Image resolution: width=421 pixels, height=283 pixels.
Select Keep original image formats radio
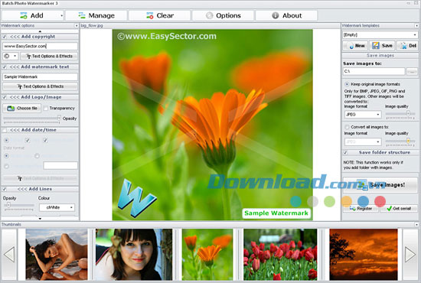(347, 84)
